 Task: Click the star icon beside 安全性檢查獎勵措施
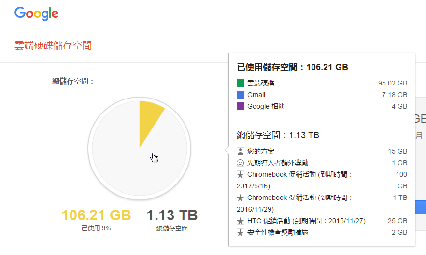tap(241, 232)
